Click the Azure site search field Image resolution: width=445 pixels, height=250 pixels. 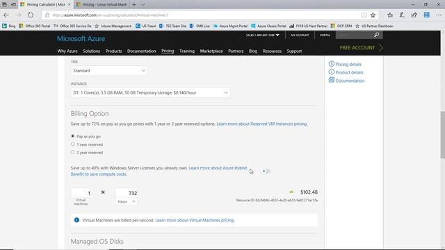(x=355, y=35)
